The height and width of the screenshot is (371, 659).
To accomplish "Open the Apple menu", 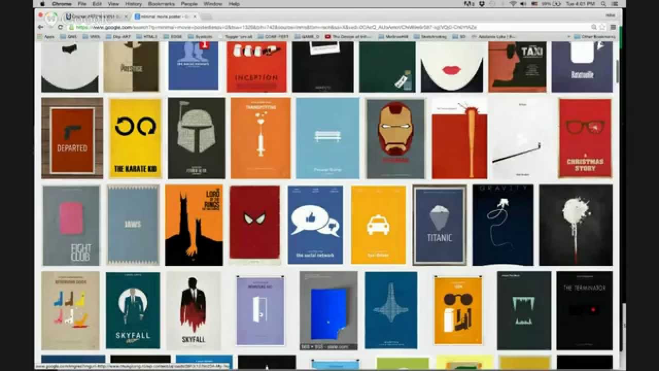I will pyautogui.click(x=42, y=4).
